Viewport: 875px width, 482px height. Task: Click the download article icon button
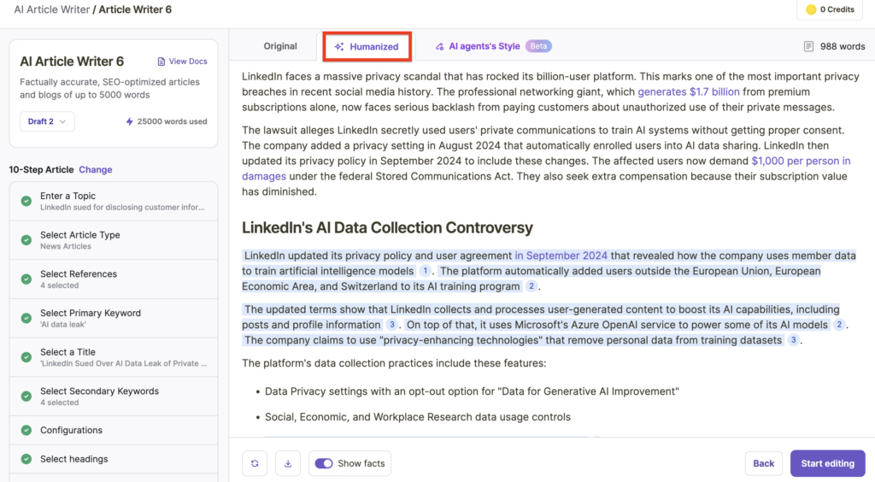tap(288, 463)
